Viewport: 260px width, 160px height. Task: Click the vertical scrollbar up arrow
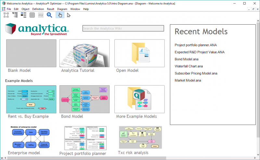coord(258,21)
